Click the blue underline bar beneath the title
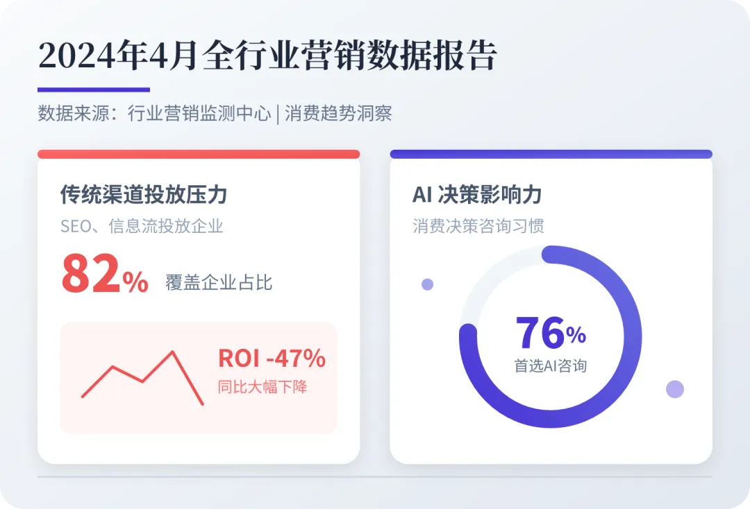 point(94,89)
